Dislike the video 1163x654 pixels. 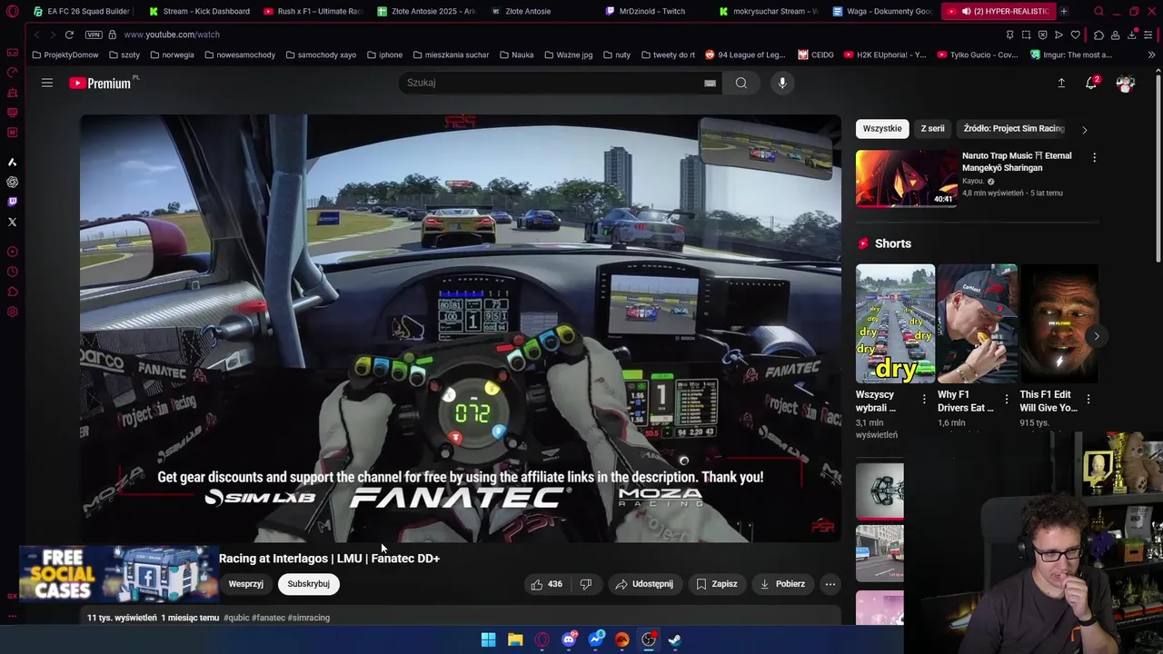(x=586, y=584)
